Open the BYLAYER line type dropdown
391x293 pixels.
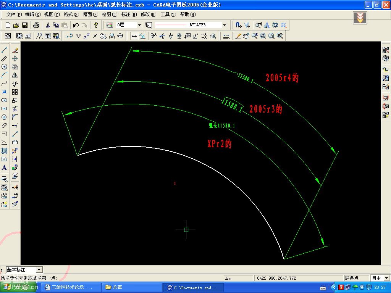click(224, 25)
